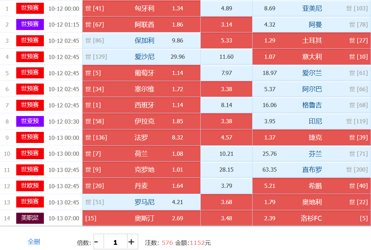Toggle 匈牙利 home win odds 1.34
Viewport: 371px width, 250px height.
[178, 8]
